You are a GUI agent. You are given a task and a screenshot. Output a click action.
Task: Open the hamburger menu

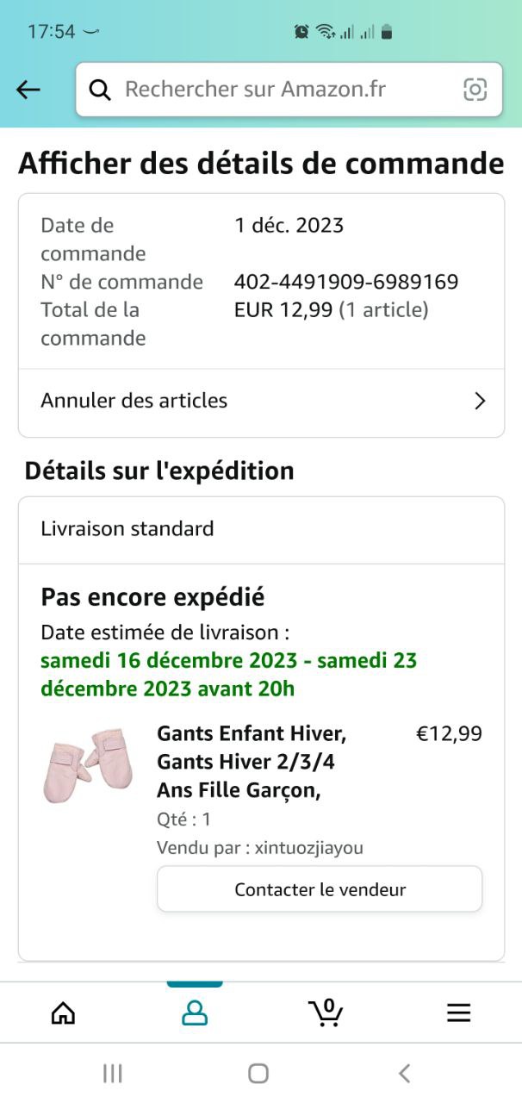[458, 1013]
